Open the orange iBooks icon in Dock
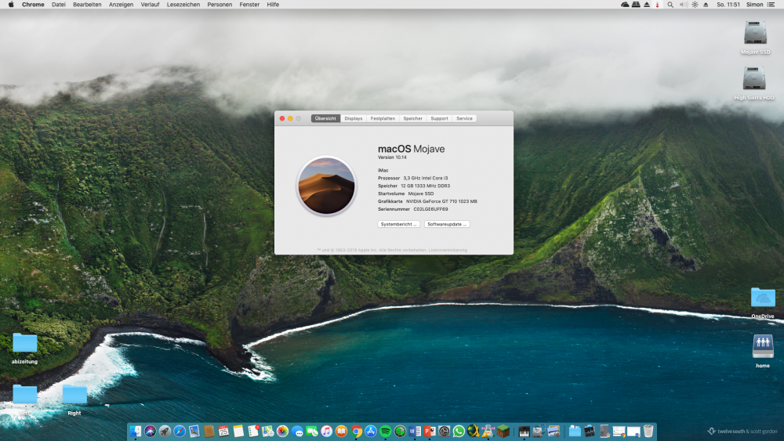Screen dimensions: 784x441 pos(342,431)
